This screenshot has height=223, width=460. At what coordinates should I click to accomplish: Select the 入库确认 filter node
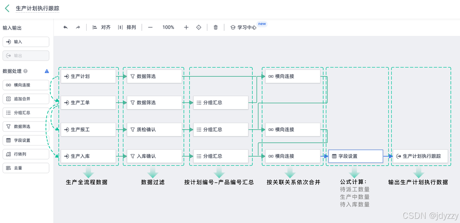154,156
